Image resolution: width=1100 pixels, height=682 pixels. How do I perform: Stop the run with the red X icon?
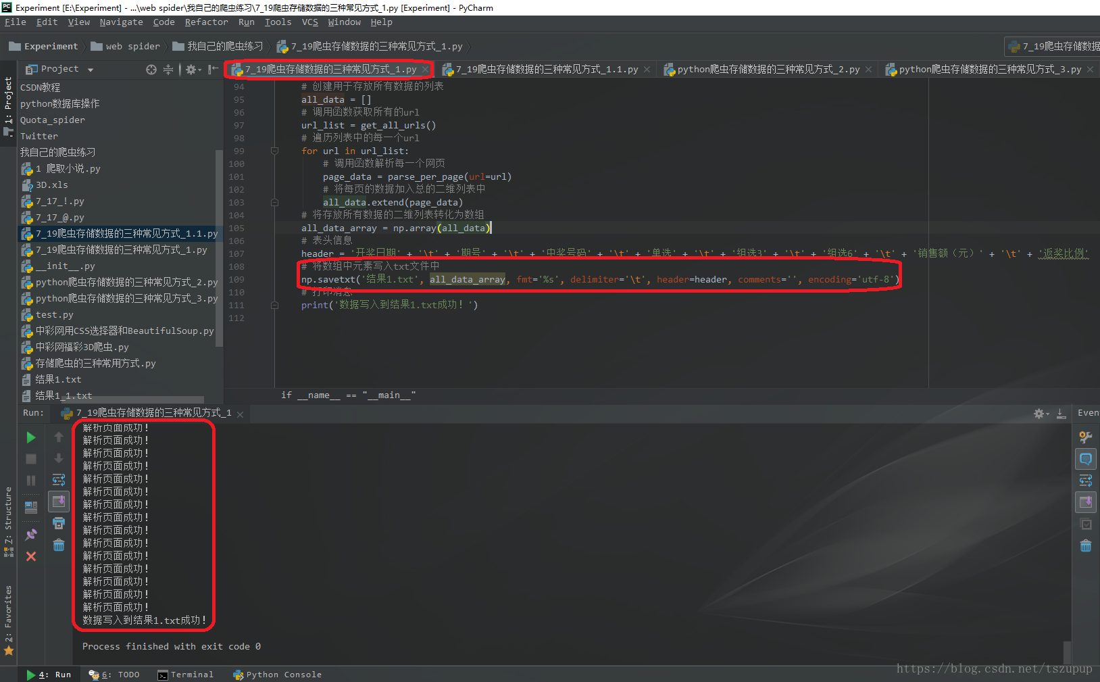click(x=30, y=556)
